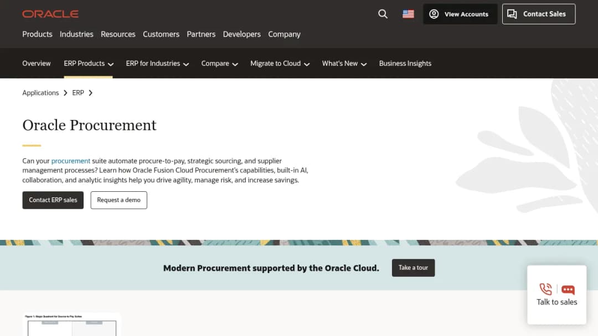Expand the ERP for Industries dropdown
Screen dimensions: 598x336
157,64
